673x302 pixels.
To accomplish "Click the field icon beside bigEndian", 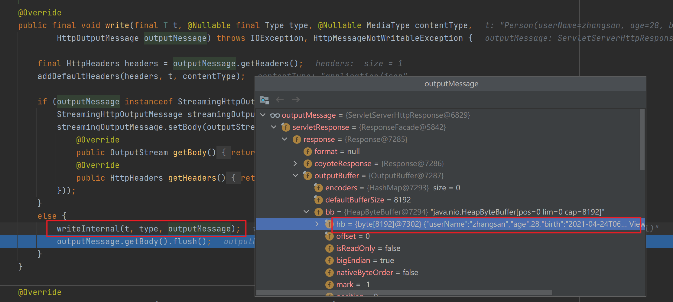I will 329,261.
